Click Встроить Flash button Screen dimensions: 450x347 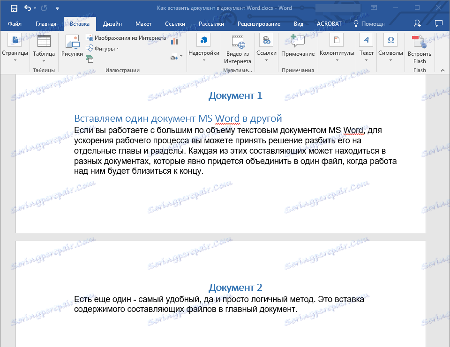(420, 49)
